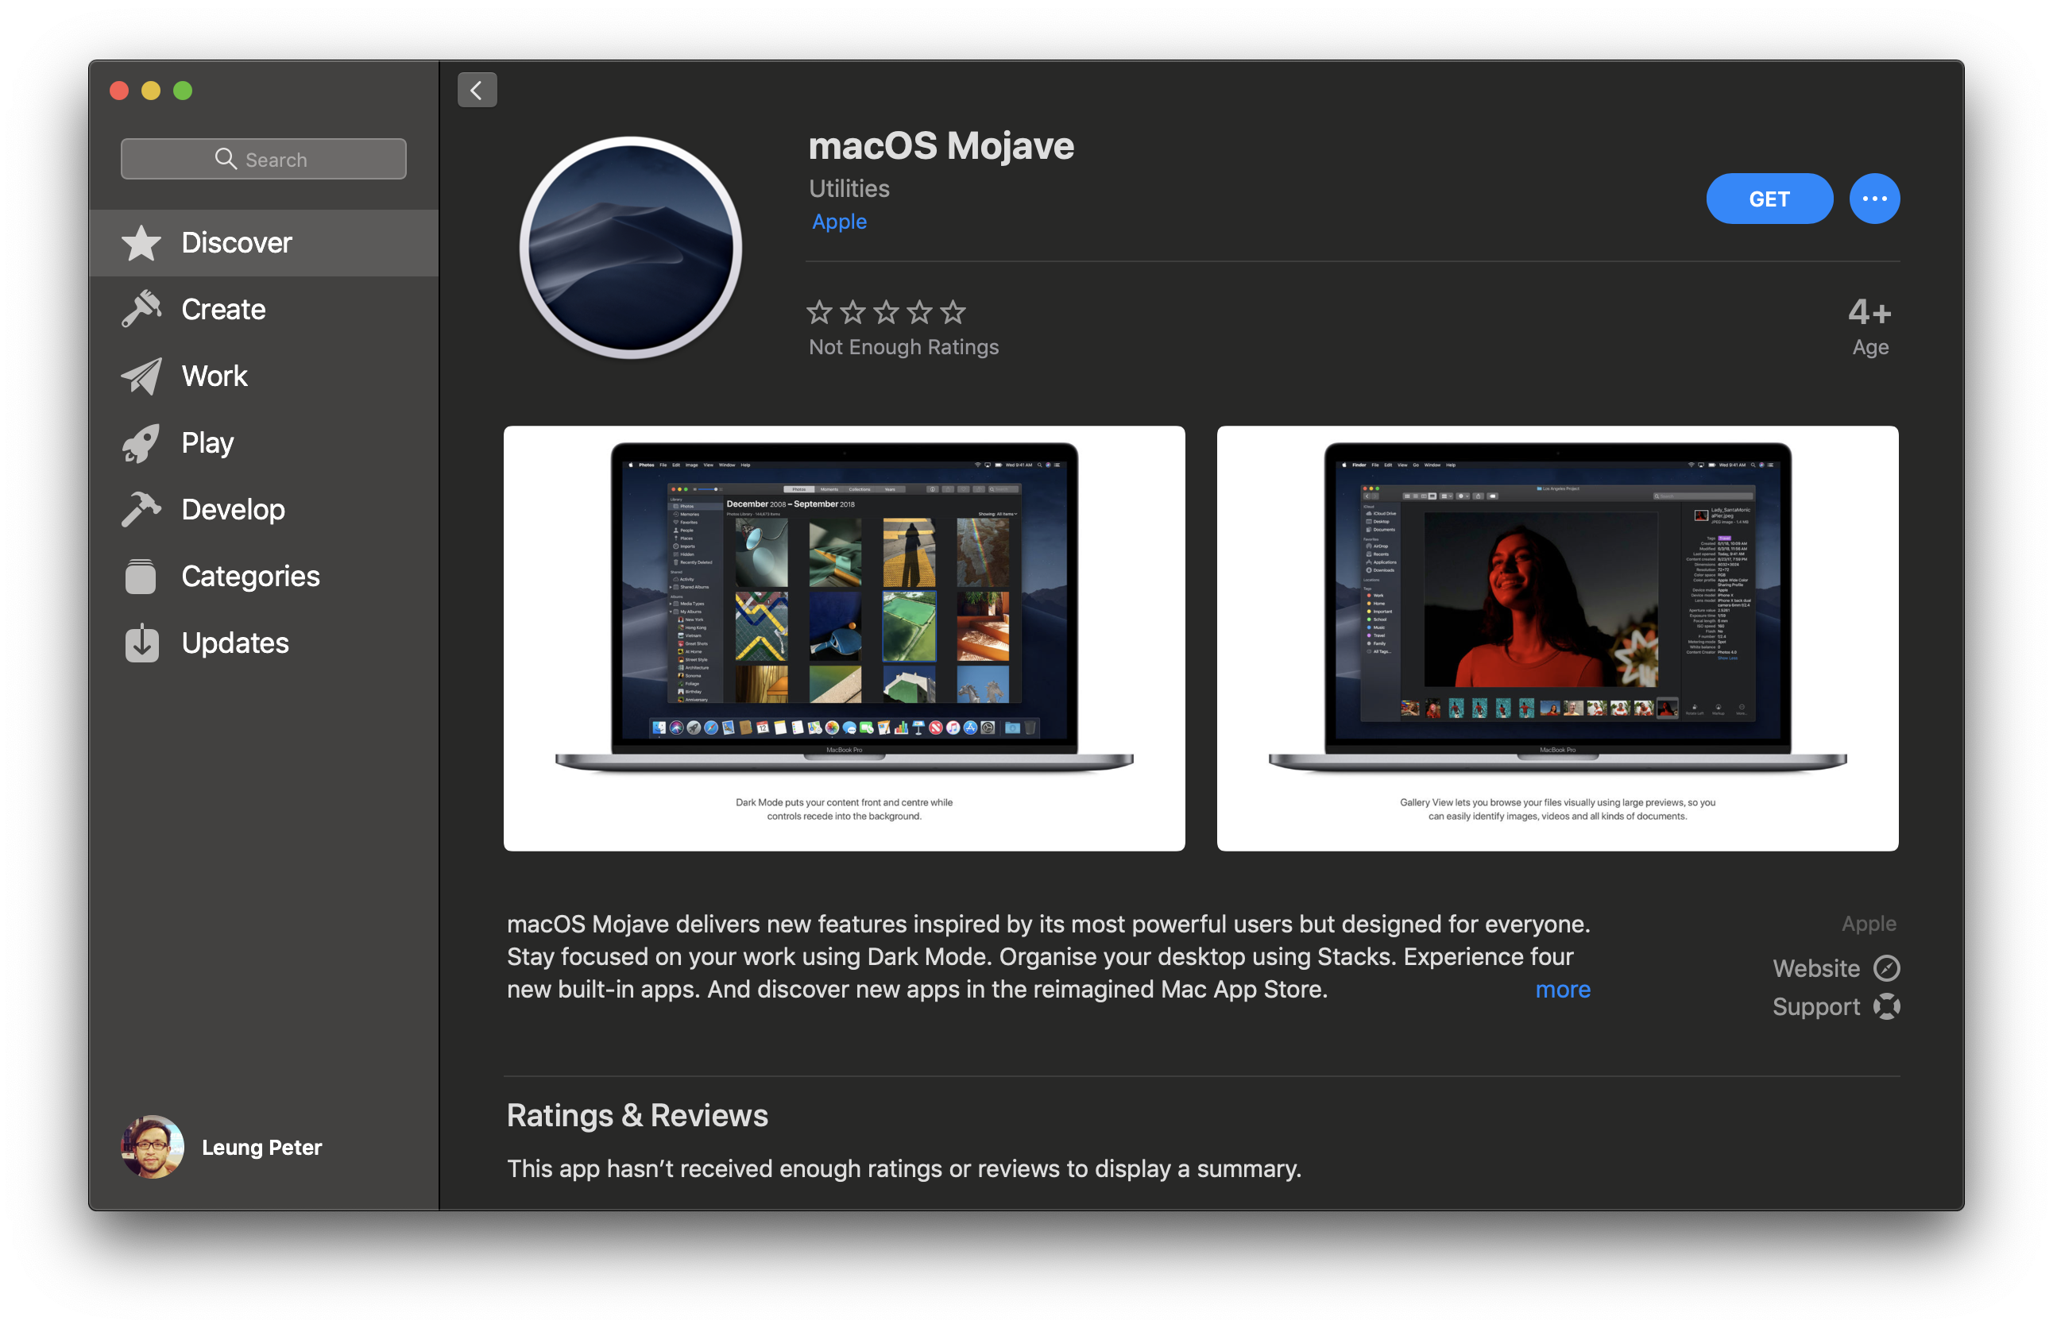Click in the Search field
The width and height of the screenshot is (2053, 1328).
pyautogui.click(x=264, y=160)
